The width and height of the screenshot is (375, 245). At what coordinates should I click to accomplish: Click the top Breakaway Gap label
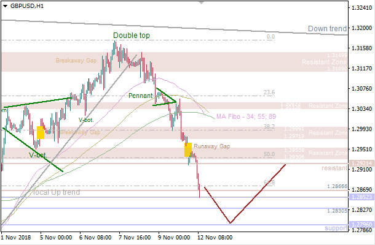point(77,61)
